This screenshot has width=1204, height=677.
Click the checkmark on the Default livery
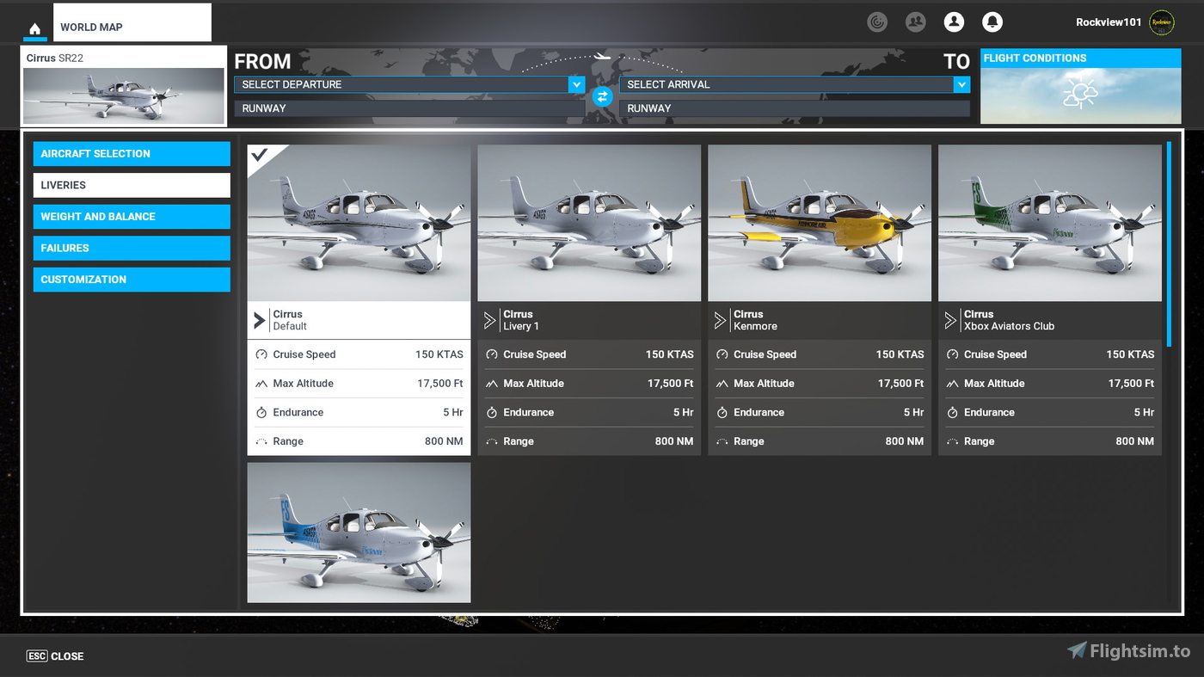click(x=260, y=156)
